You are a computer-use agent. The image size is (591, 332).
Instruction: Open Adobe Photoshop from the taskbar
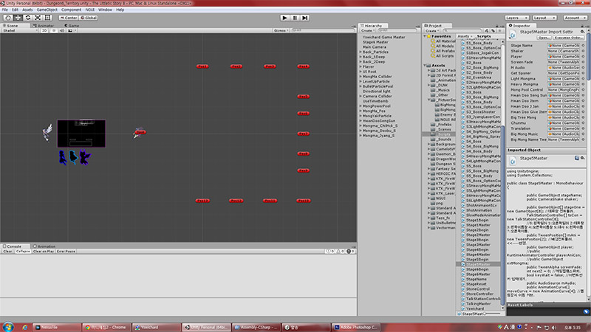[355, 327]
